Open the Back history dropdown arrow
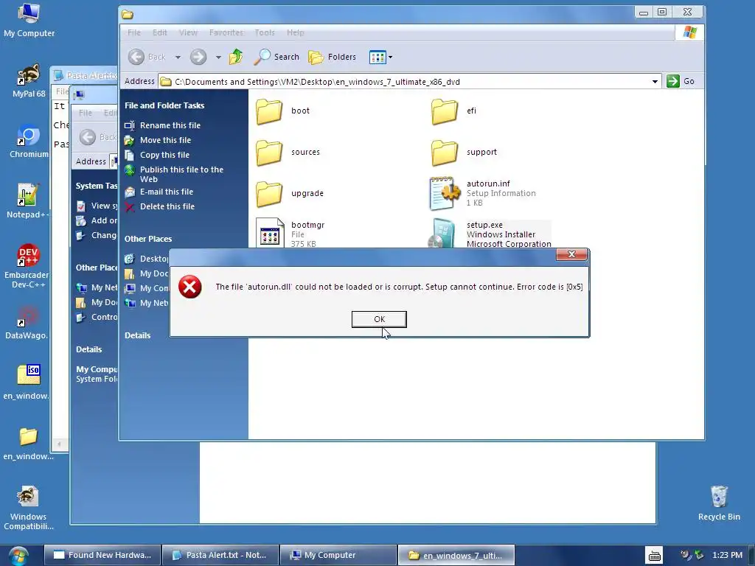The height and width of the screenshot is (566, 755). point(178,57)
